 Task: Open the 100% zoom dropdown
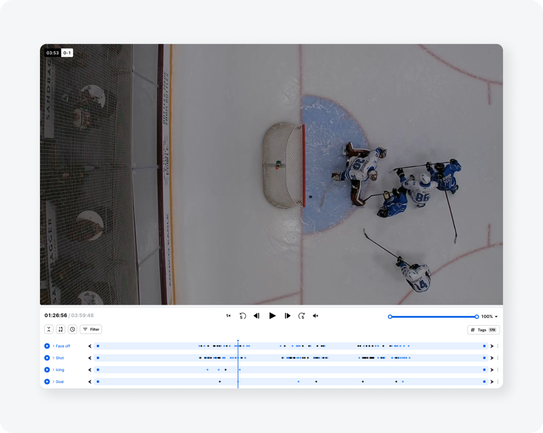click(489, 317)
